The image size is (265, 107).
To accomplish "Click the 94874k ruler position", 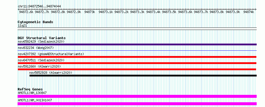I will (249, 12).
